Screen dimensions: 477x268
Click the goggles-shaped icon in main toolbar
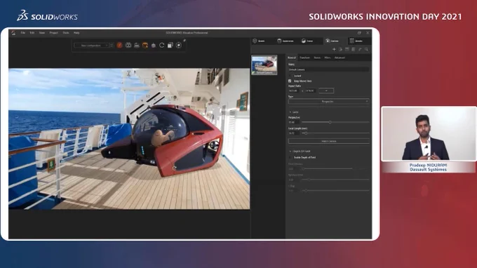(128, 46)
